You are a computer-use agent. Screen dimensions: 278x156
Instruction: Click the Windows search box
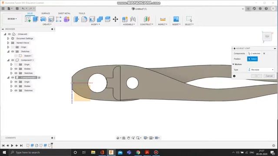coord(40,152)
